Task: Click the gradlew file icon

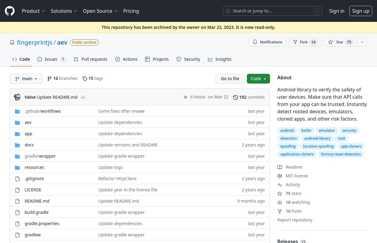Action: pos(17,235)
